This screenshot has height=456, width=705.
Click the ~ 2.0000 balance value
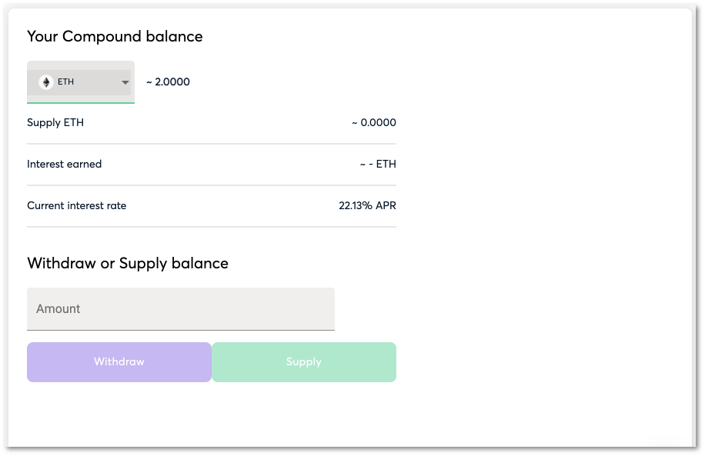tap(168, 82)
